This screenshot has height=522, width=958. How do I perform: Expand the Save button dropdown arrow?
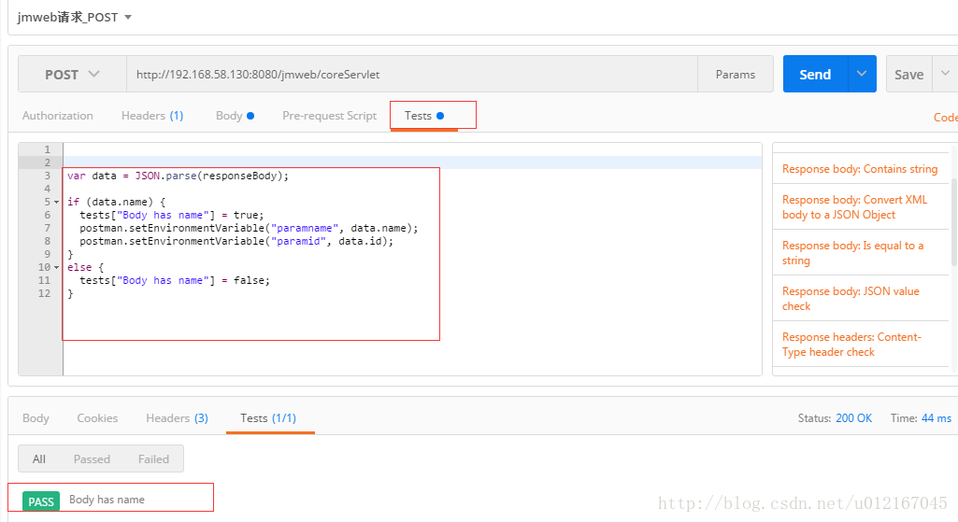(945, 74)
